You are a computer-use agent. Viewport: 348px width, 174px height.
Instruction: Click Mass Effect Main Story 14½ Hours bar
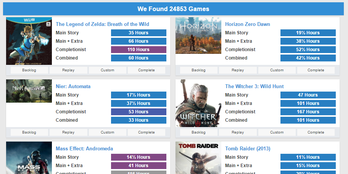(139, 157)
